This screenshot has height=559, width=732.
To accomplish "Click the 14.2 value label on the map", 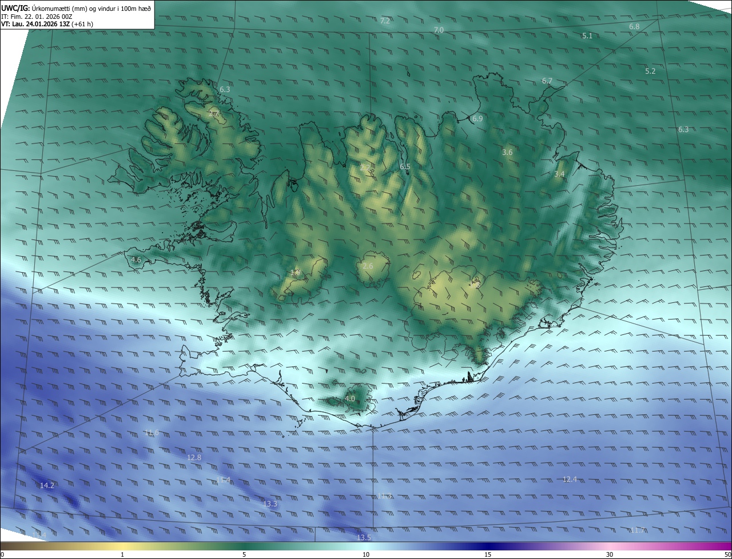I will (47, 485).
